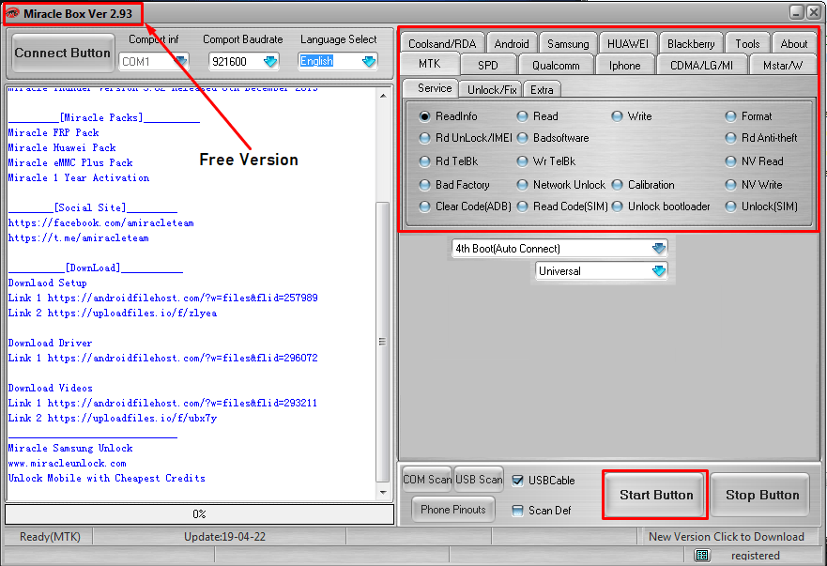The height and width of the screenshot is (566, 827).
Task: Open Phone Pinouts
Action: click(453, 510)
